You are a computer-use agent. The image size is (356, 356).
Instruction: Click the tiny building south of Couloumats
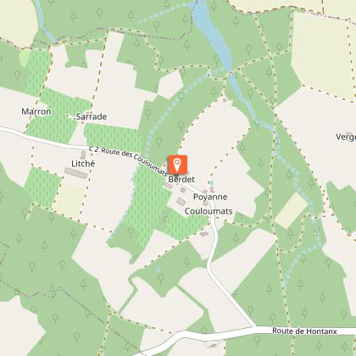click(204, 234)
